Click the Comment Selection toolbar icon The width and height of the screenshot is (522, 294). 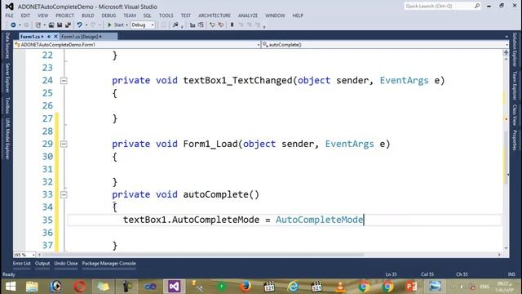[212, 25]
